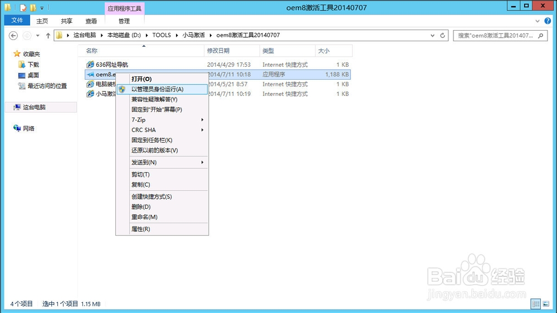The image size is (557, 313).
Task: Open 桌面 desktop in sidebar
Action: (33, 75)
